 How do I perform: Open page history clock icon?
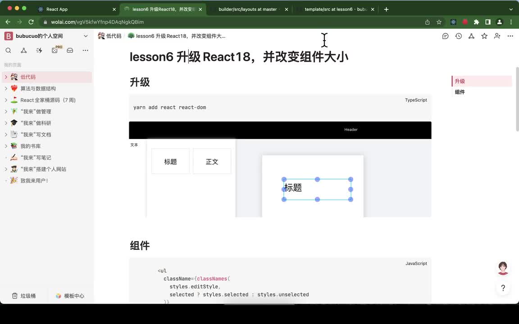[x=459, y=36]
